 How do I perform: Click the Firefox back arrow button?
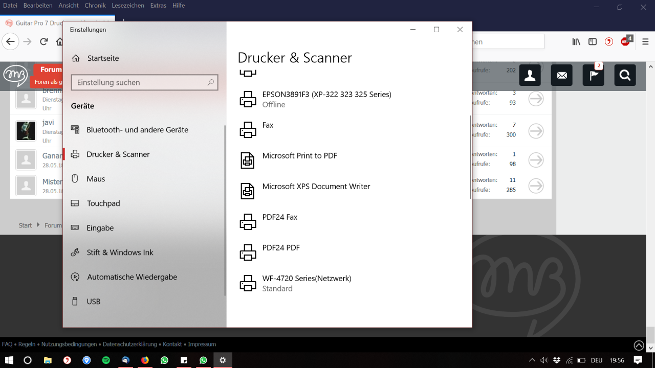(11, 41)
